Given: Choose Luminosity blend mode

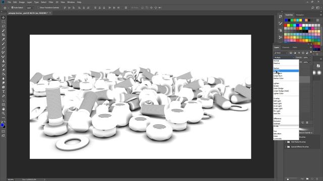Looking at the screenshot, I should click(286, 139).
